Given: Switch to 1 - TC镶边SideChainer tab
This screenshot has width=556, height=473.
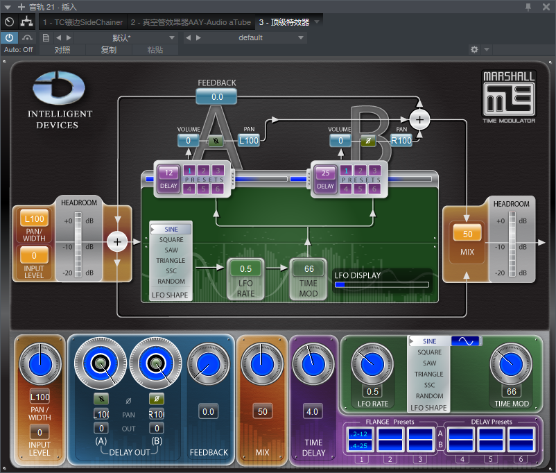Looking at the screenshot, I should pos(82,22).
